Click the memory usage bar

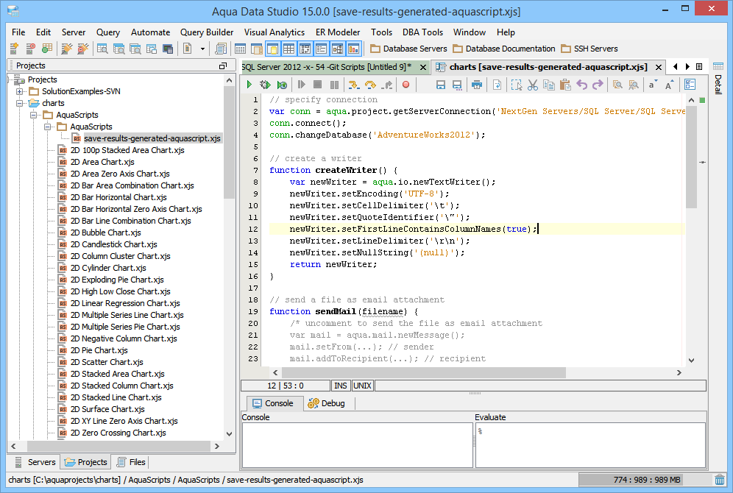[645, 480]
